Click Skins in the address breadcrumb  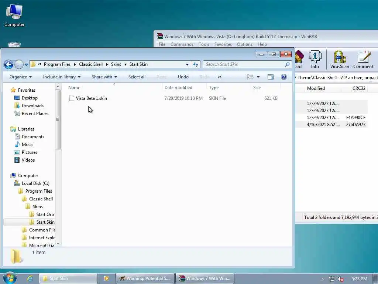coord(116,64)
